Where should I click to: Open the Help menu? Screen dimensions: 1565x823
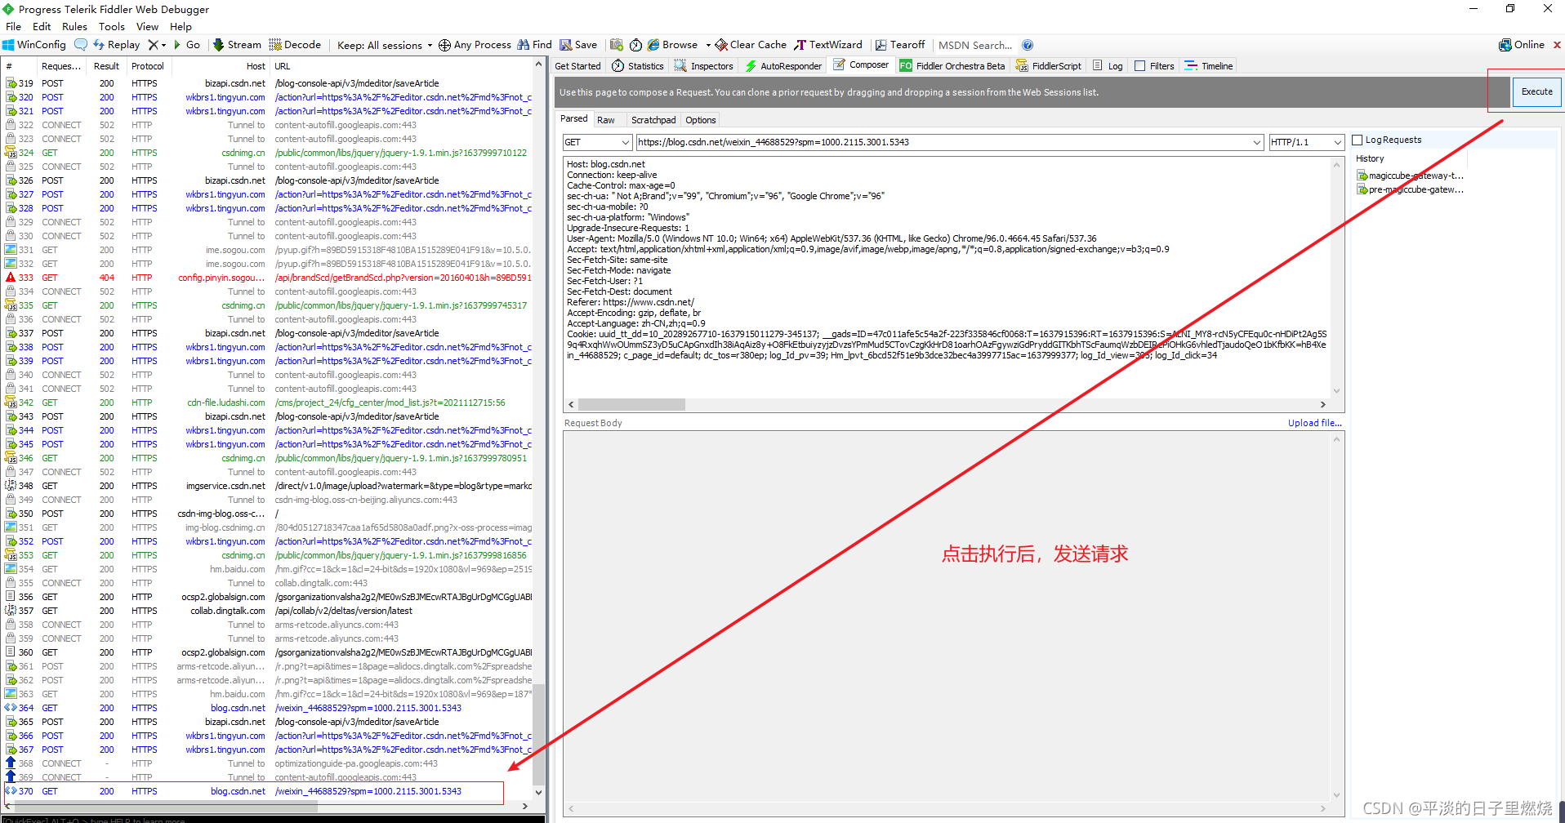[x=181, y=26]
